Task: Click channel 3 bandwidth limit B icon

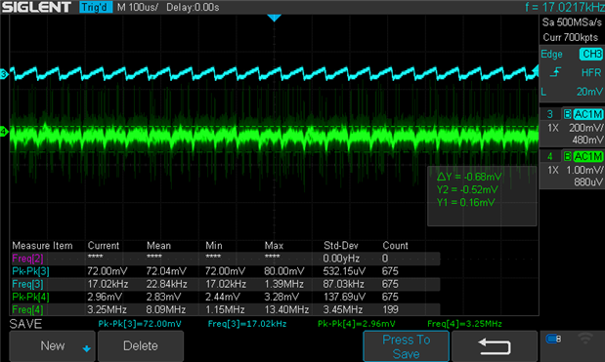Action: point(567,114)
